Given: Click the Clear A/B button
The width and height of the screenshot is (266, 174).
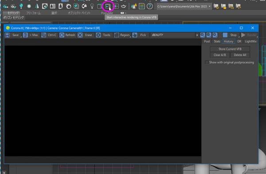Looking at the screenshot, I should pos(220,55).
